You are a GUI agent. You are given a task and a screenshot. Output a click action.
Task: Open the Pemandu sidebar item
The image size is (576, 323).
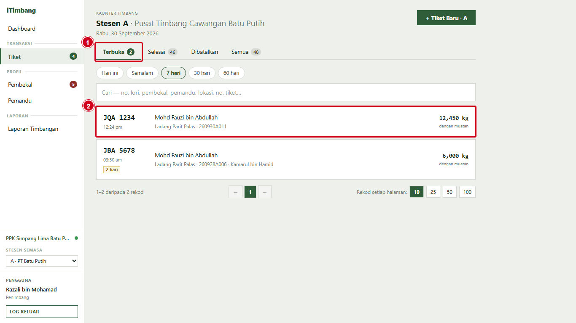point(42,101)
